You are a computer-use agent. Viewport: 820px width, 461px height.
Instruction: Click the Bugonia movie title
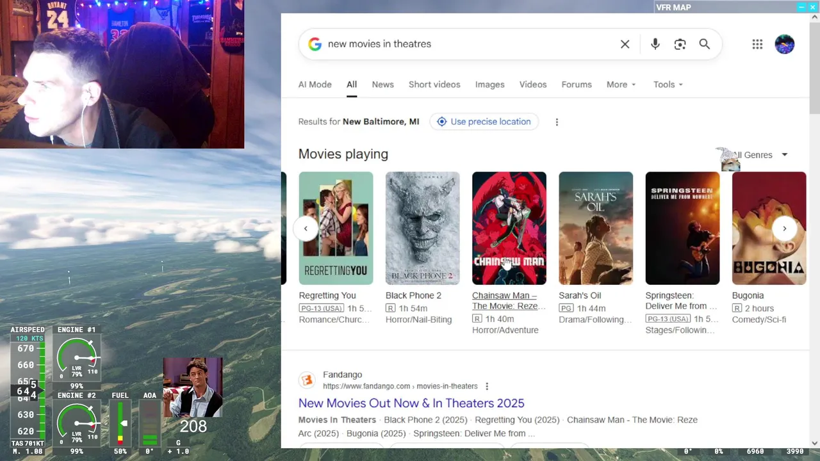pyautogui.click(x=748, y=296)
